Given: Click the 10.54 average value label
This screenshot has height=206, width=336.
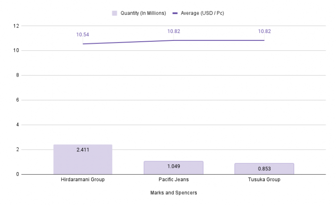Looking at the screenshot, I should click(x=83, y=35).
